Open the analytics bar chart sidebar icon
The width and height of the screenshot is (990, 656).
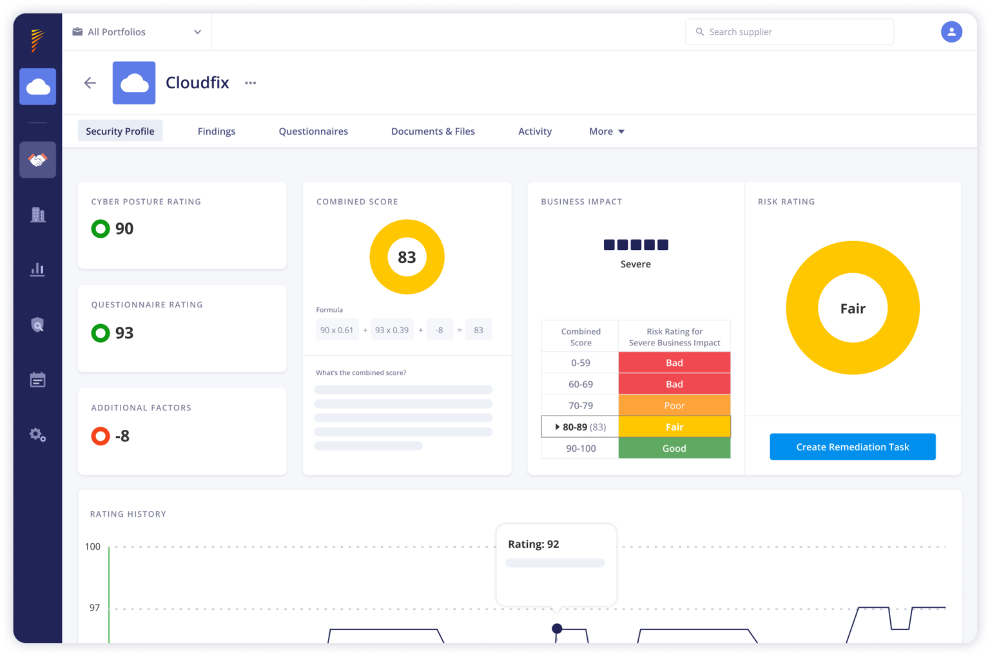tap(37, 269)
